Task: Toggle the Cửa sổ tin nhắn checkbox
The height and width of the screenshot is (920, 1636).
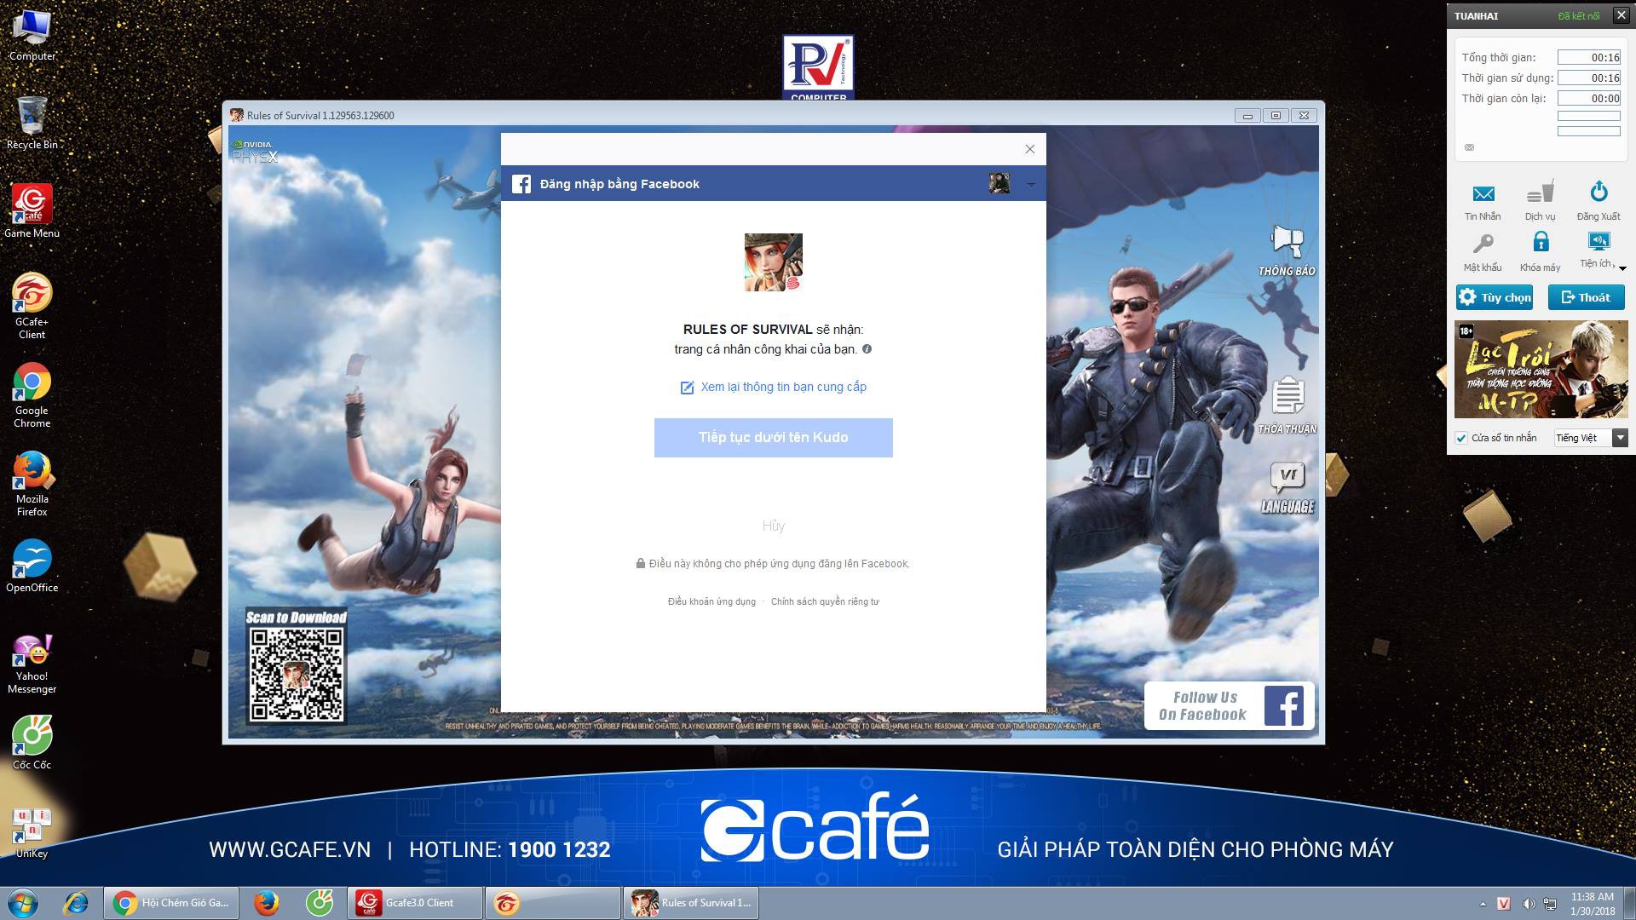Action: (x=1462, y=438)
